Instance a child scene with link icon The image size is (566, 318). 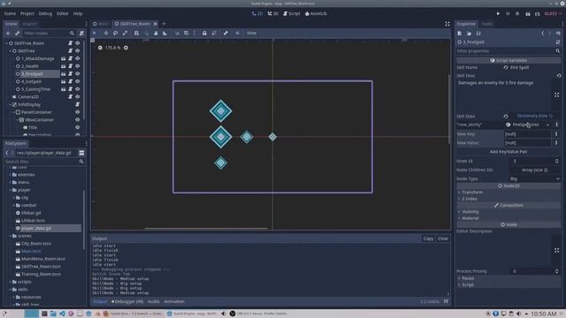[18, 34]
